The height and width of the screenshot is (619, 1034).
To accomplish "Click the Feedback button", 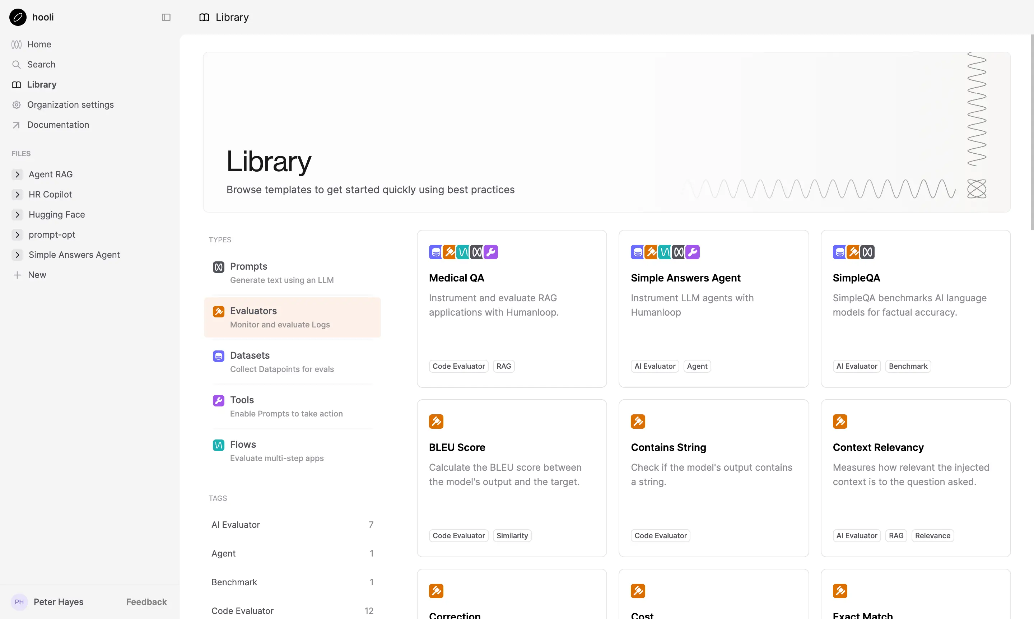I will click(x=146, y=602).
